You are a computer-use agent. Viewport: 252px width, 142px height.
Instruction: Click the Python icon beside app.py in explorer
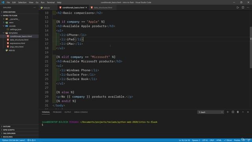[7, 50]
